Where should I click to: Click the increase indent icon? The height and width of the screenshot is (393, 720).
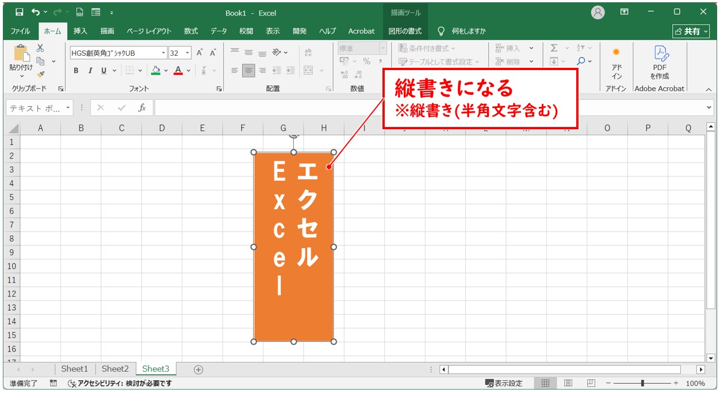(x=290, y=70)
